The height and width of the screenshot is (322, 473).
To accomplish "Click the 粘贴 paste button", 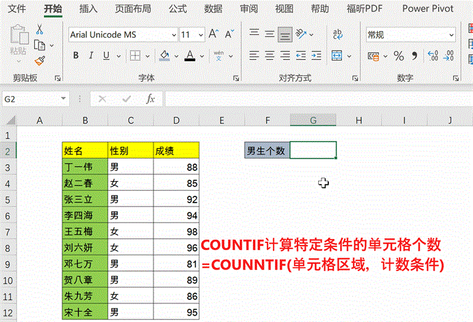I will point(18,41).
